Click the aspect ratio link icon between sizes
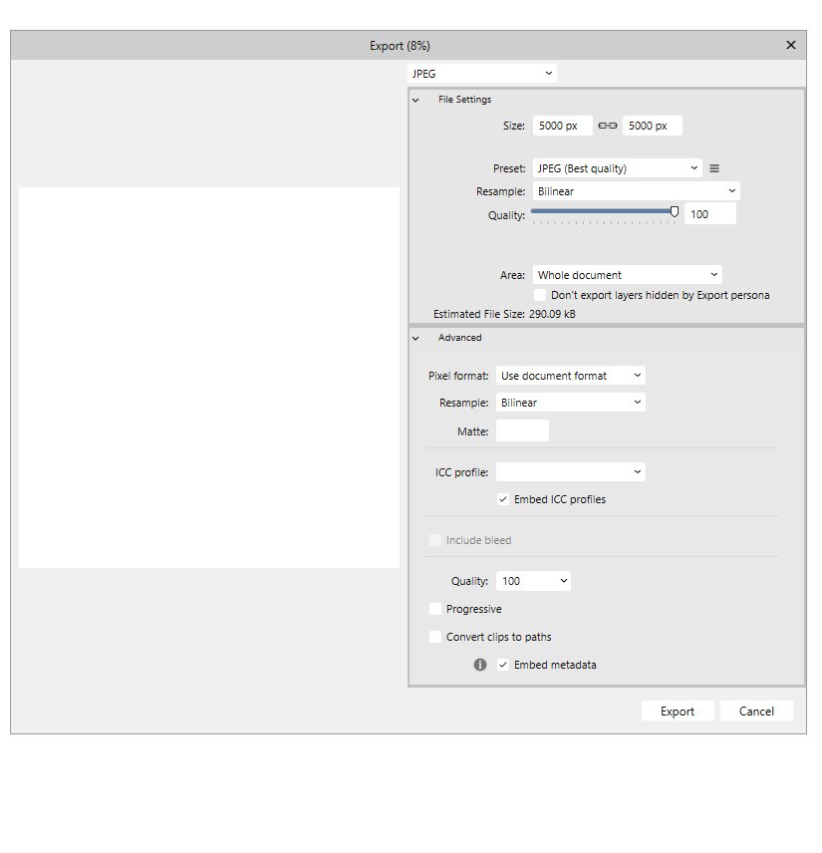 pyautogui.click(x=607, y=126)
